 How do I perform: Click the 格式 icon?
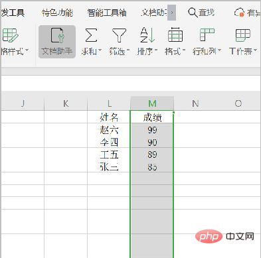click(175, 35)
